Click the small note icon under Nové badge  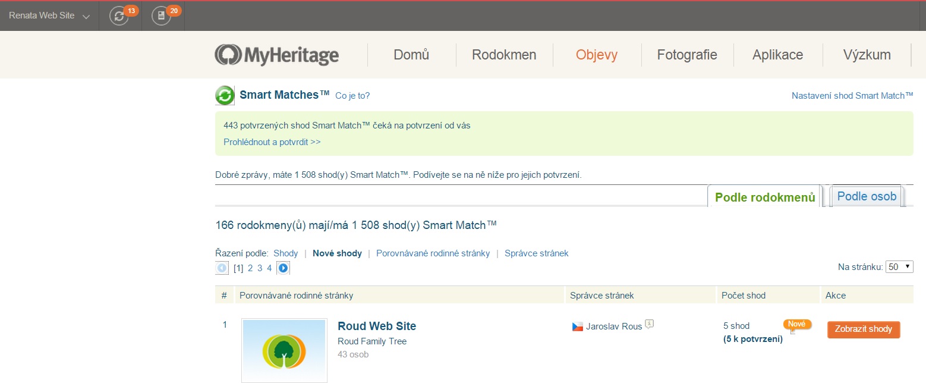793,331
